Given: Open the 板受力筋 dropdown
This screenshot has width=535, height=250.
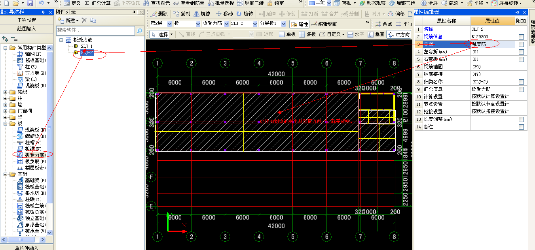Looking at the screenshot, I should pyautogui.click(x=227, y=24).
